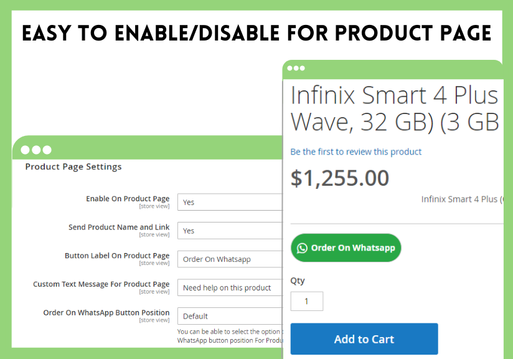Click third white dot on settings window bar
The image size is (513, 359).
tap(47, 150)
